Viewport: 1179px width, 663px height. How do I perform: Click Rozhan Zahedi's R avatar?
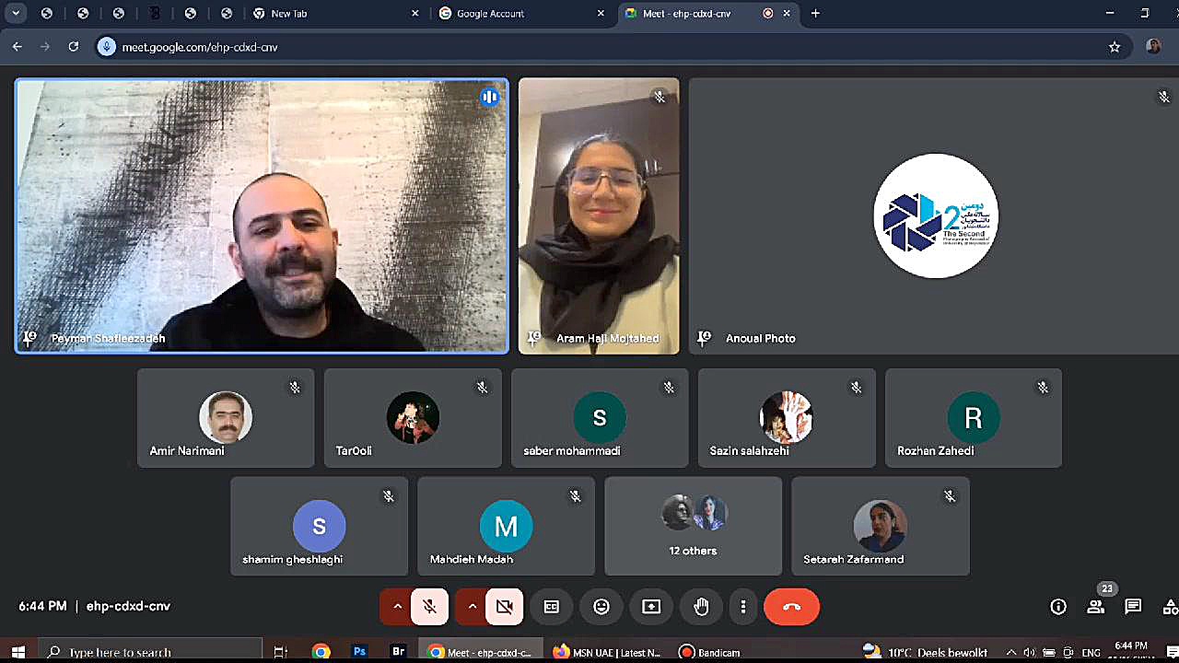tap(974, 417)
